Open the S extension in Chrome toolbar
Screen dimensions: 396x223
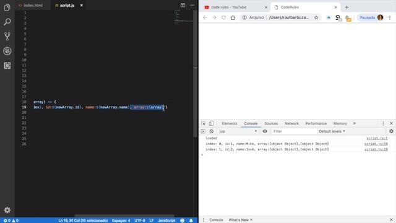338,18
